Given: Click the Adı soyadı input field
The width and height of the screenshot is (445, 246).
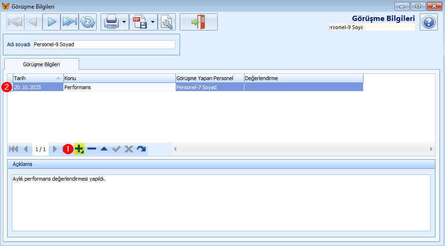Looking at the screenshot, I should pos(104,44).
